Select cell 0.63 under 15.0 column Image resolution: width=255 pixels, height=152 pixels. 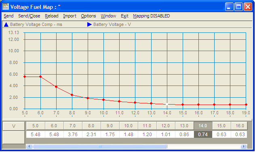tap(221, 135)
